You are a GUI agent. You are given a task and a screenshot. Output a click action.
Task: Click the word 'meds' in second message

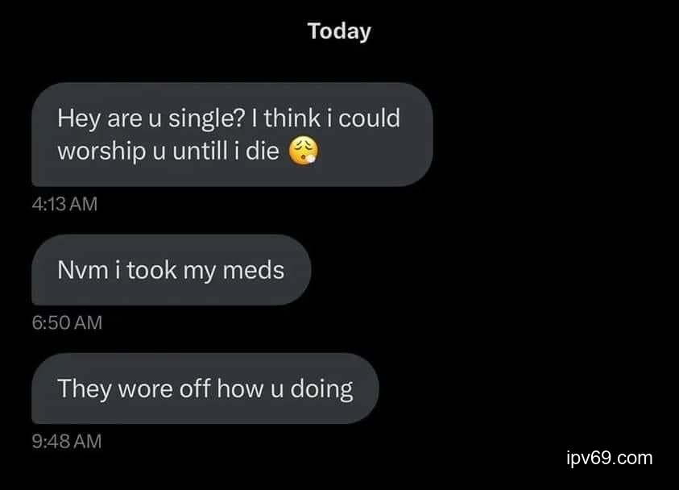253,270
